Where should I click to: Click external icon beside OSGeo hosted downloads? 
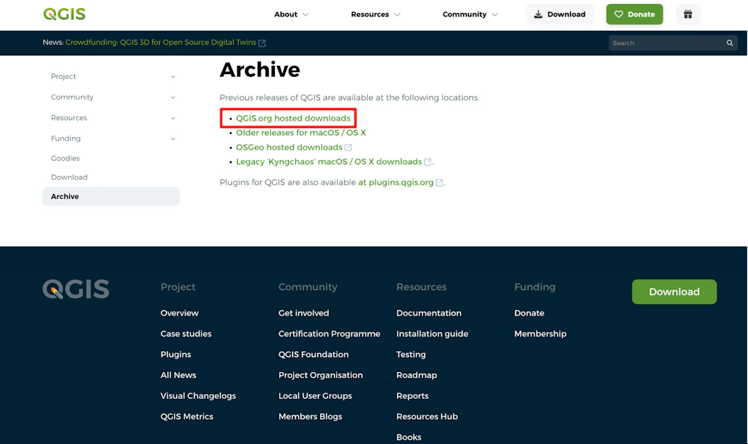(348, 148)
